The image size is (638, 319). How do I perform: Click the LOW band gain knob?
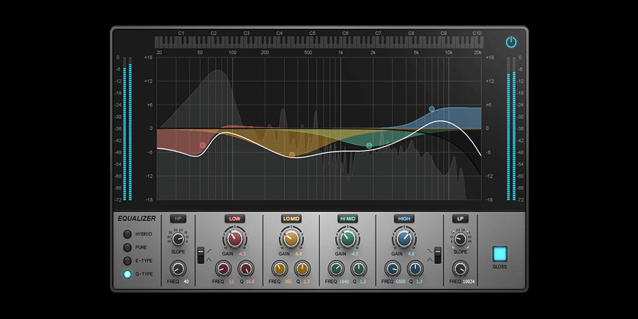[234, 238]
